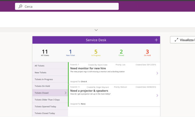Click the Ticket ID: 11 label

click(75, 87)
